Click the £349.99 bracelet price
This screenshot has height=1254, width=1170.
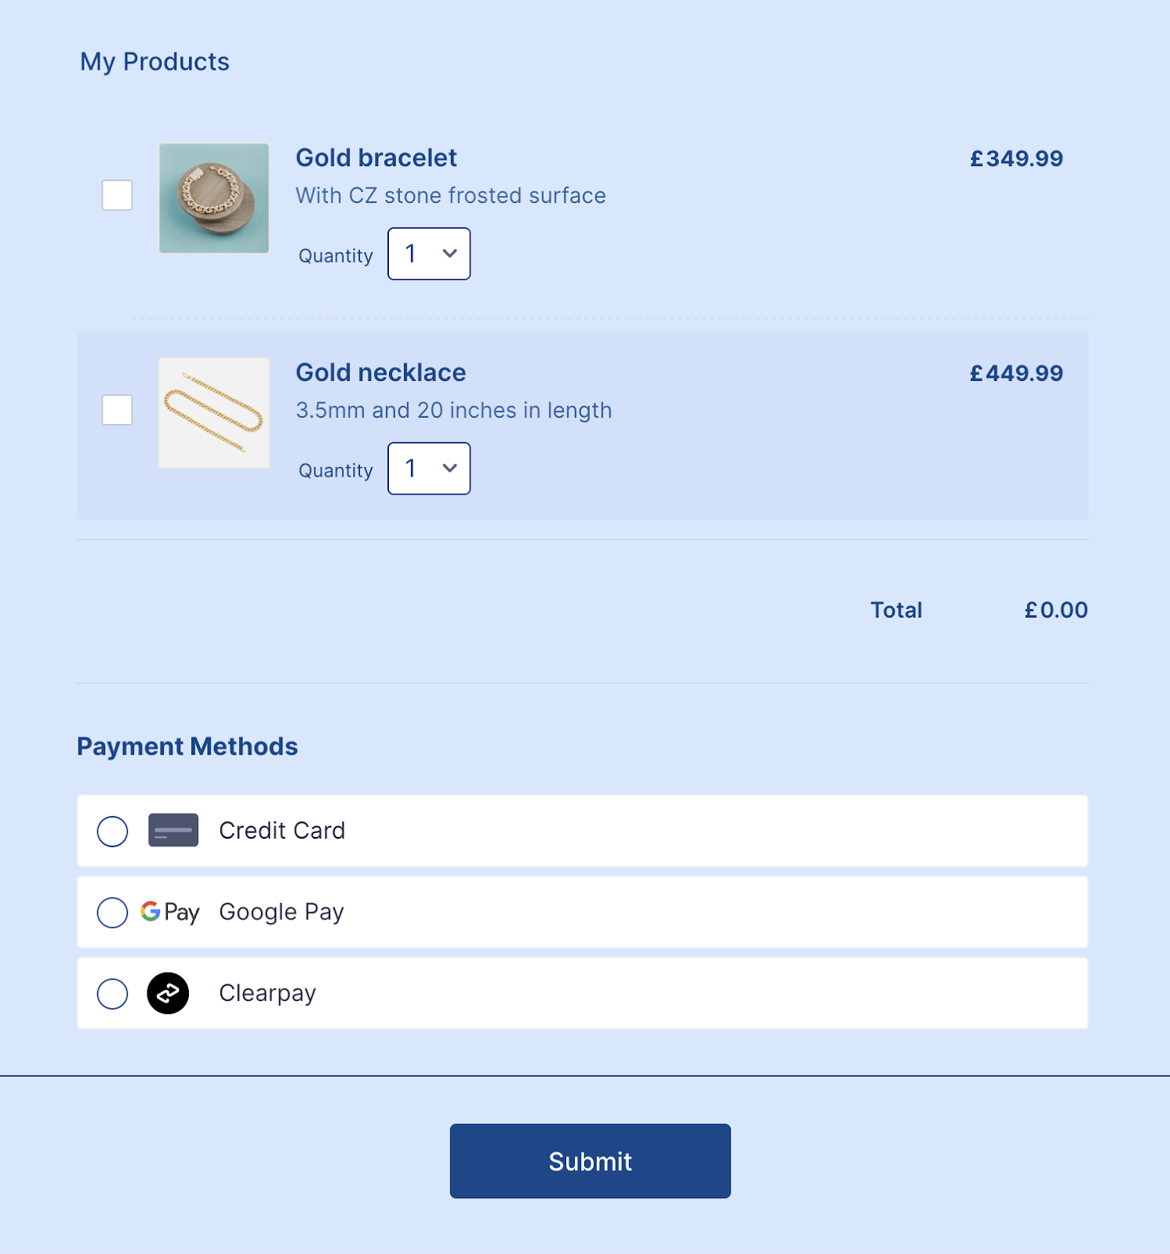point(1016,159)
